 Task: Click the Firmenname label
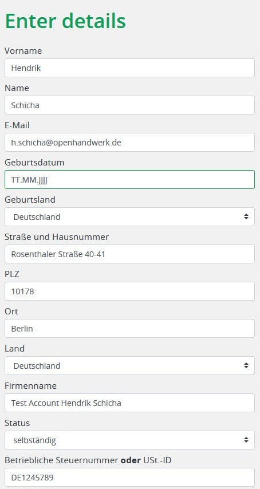[x=30, y=386]
